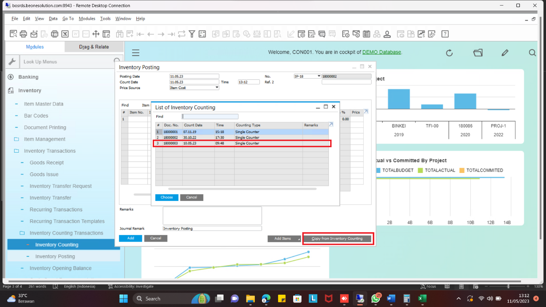Image resolution: width=546 pixels, height=307 pixels.
Task: Click the Choose button
Action: (167, 197)
